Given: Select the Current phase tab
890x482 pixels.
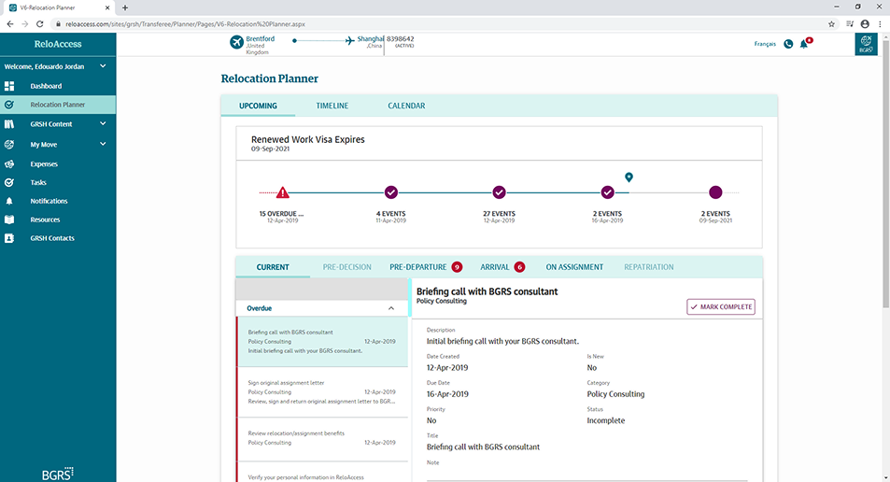Looking at the screenshot, I should pyautogui.click(x=273, y=267).
